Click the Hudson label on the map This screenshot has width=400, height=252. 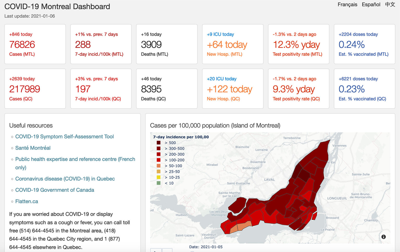[182, 215]
